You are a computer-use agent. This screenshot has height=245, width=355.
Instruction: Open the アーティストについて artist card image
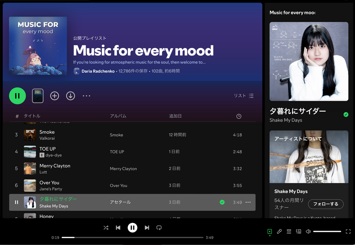click(309, 157)
